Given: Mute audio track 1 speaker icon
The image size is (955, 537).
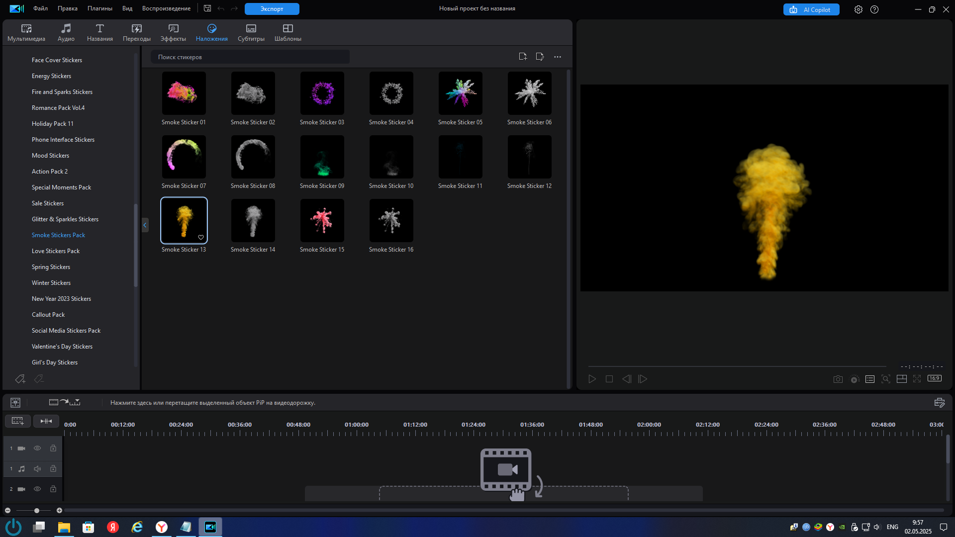Looking at the screenshot, I should click(37, 469).
